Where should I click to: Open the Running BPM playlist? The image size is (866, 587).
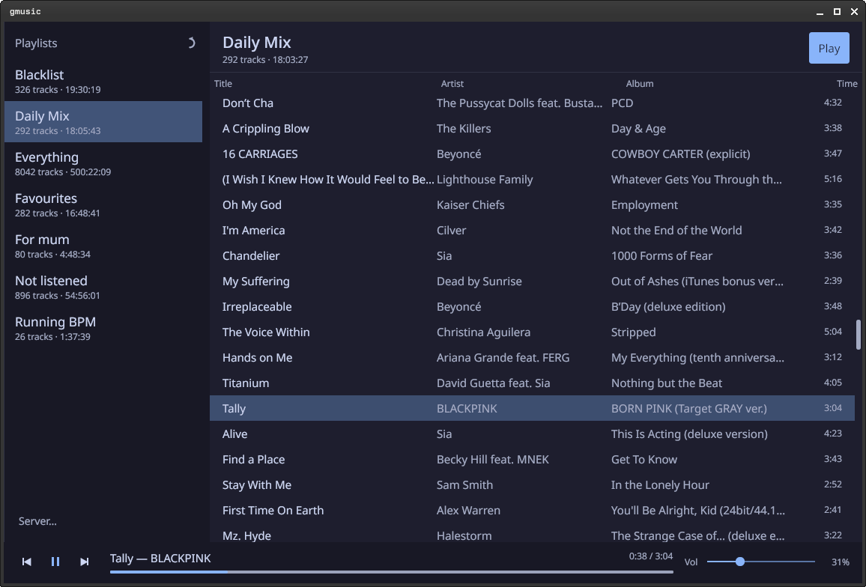coord(103,328)
